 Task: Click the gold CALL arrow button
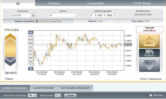coord(149,41)
